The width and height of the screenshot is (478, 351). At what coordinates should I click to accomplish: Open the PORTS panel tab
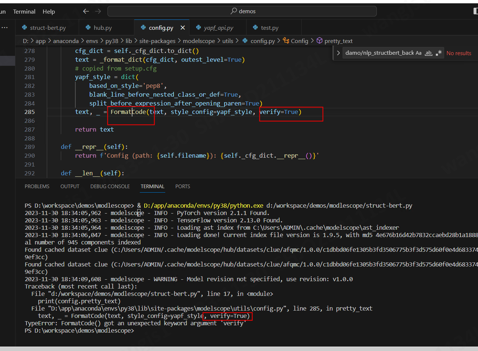point(183,186)
